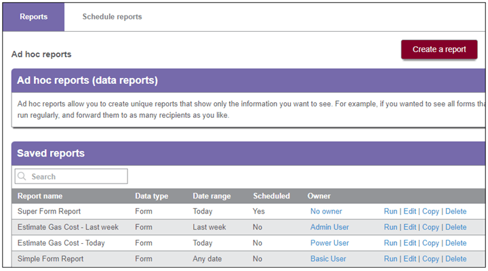
Task: Sort by Scheduled column header
Action: (x=271, y=196)
